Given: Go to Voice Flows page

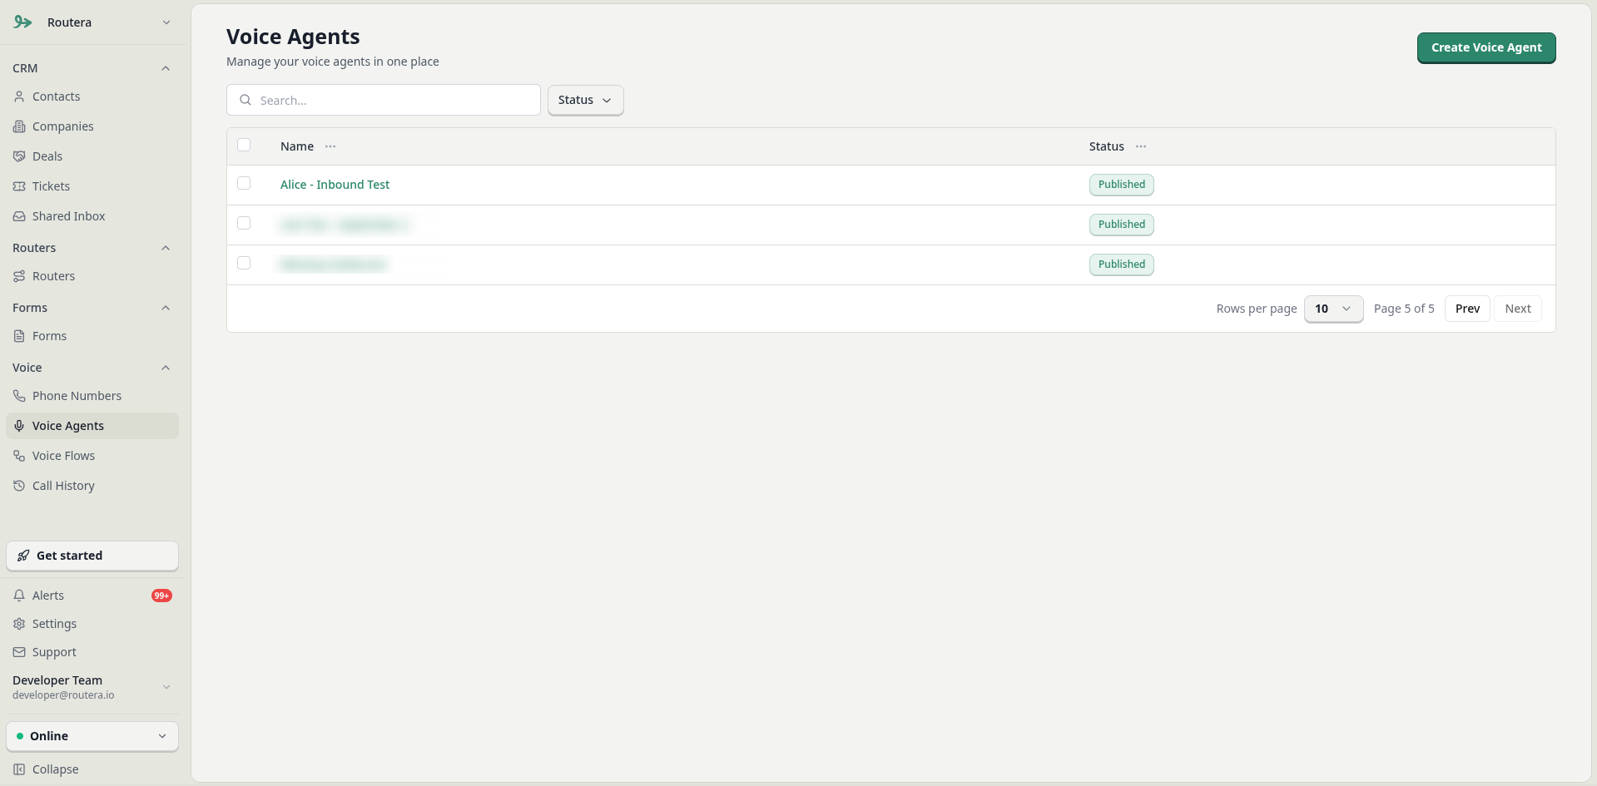Looking at the screenshot, I should tap(64, 456).
